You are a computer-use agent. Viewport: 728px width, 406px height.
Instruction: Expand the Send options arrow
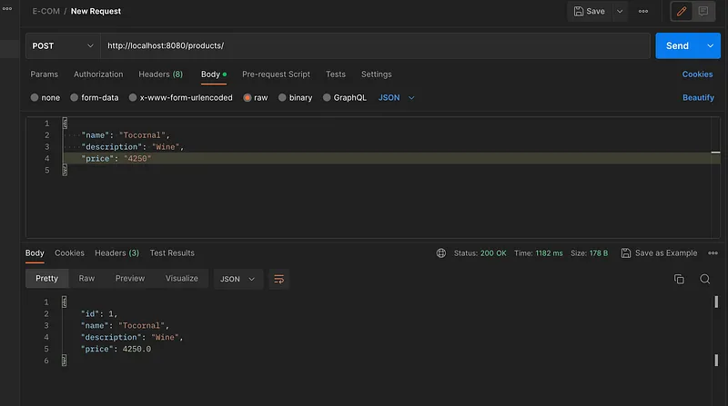710,46
